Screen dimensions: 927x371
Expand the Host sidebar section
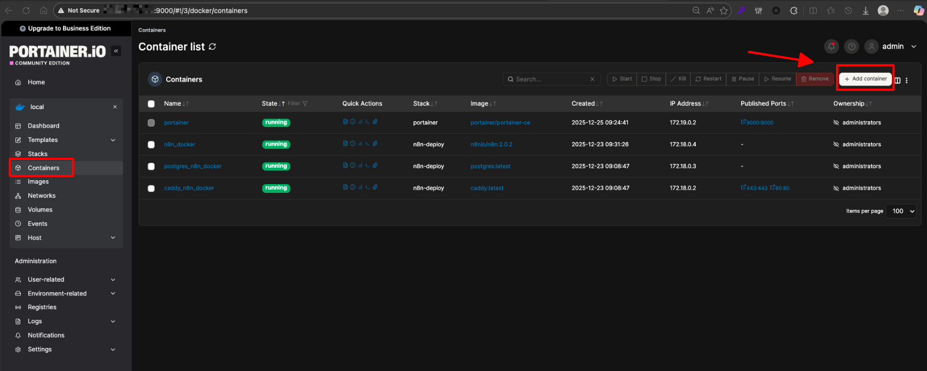click(113, 238)
